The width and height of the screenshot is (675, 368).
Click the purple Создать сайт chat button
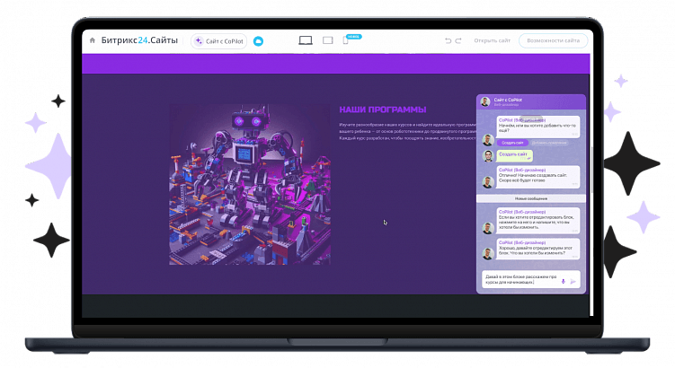point(512,143)
